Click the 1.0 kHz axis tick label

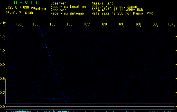[2, 51]
